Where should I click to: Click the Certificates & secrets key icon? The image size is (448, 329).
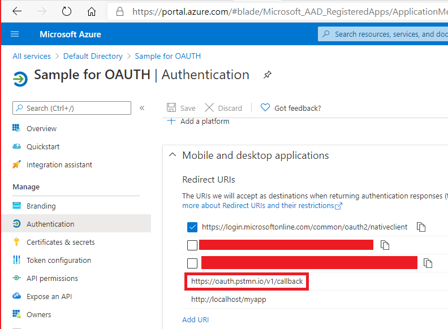[16, 241]
